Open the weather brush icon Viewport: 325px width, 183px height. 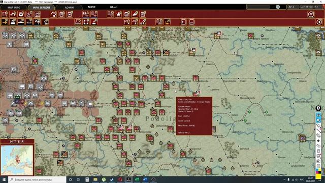(x=135, y=14)
